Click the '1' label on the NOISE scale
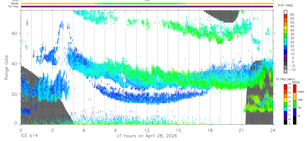Screen dimensions: 307x141 297,124
